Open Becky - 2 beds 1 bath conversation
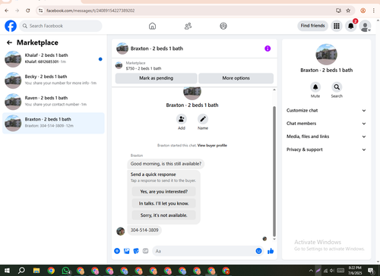 (53, 80)
